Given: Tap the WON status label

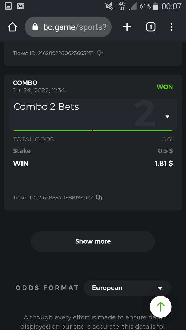Looking at the screenshot, I should tap(165, 87).
